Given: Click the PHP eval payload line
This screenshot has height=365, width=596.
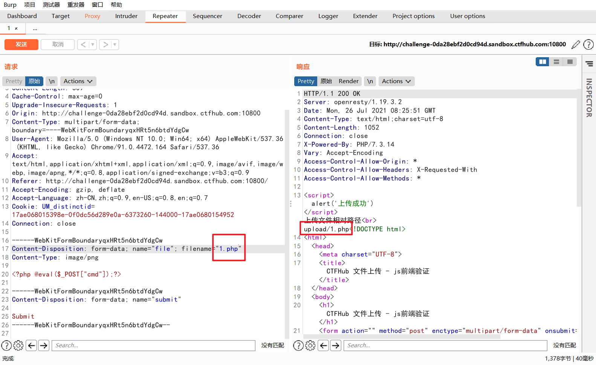Looking at the screenshot, I should (x=66, y=274).
